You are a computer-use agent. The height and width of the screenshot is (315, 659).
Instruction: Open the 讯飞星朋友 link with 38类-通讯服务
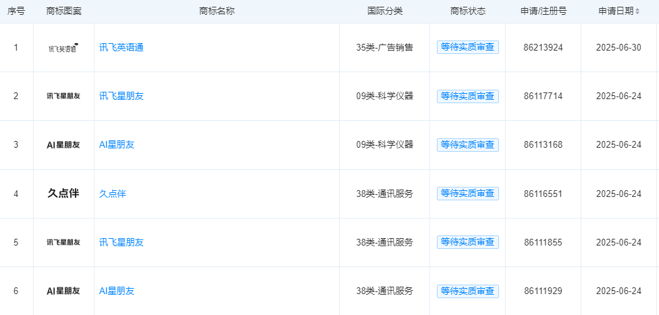tap(122, 242)
